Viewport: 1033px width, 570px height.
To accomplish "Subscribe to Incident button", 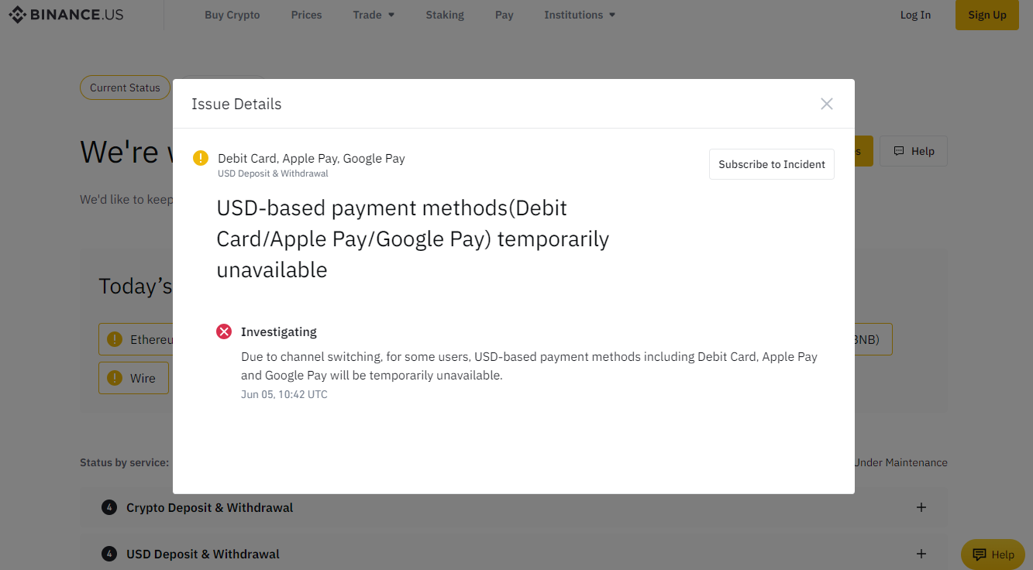I will 771,164.
